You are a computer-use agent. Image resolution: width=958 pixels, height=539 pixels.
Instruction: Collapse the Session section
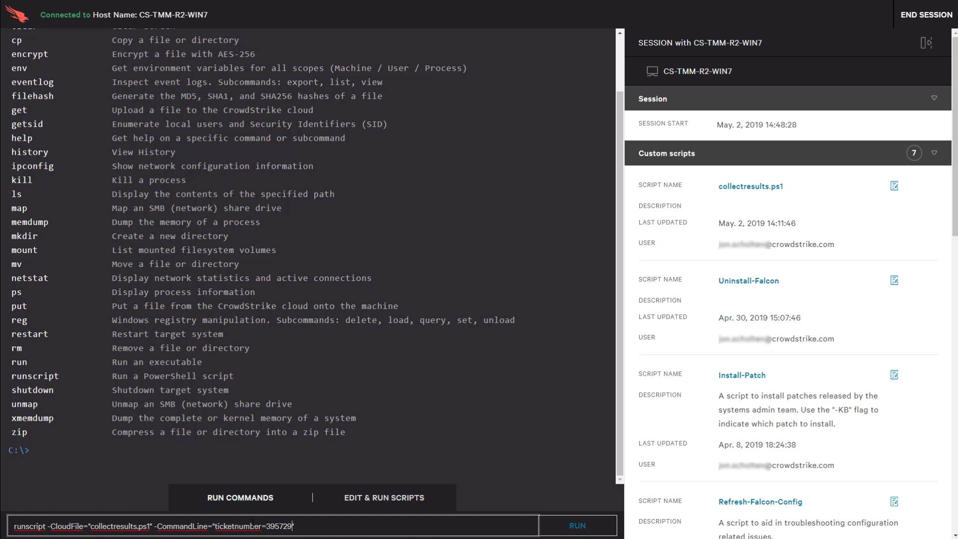[934, 98]
